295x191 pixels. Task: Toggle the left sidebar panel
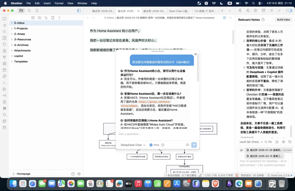(x=79, y=11)
